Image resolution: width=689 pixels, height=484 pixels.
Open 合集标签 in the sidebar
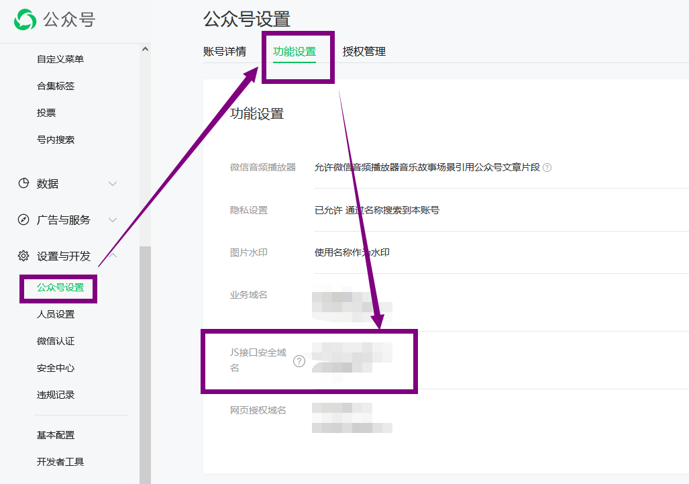click(x=56, y=86)
